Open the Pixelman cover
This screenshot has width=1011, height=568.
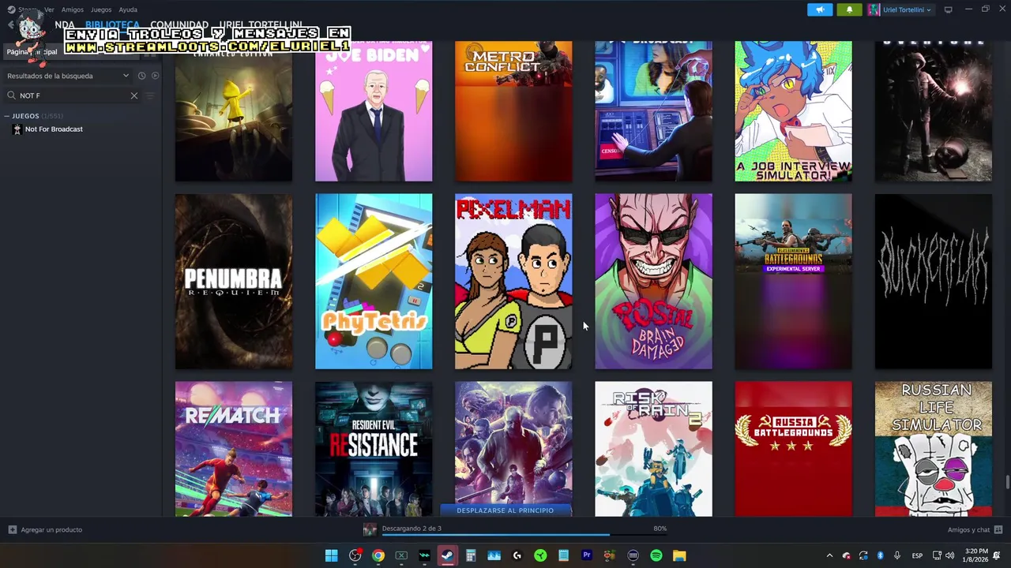tap(513, 282)
